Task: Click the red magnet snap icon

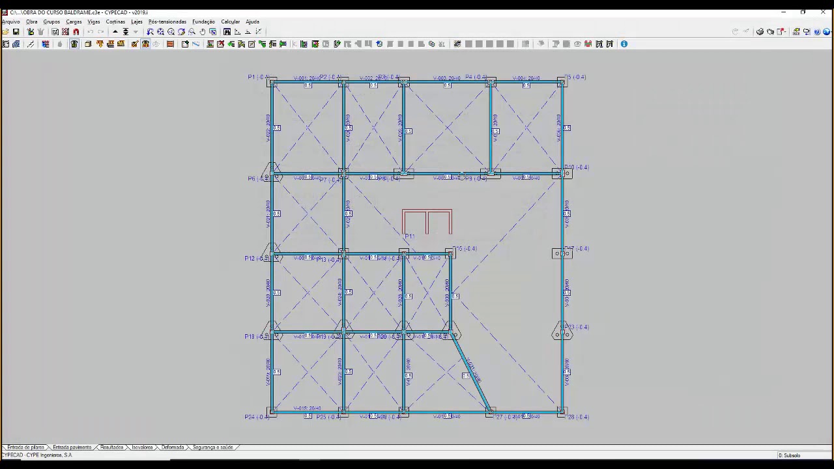Action: point(76,31)
